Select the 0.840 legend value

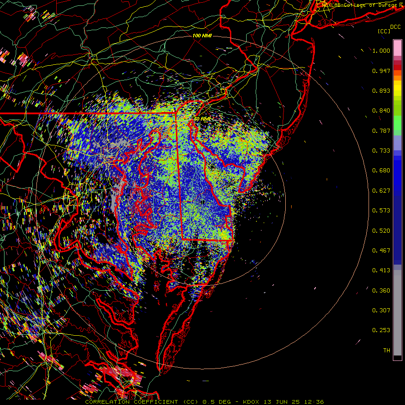point(381,111)
